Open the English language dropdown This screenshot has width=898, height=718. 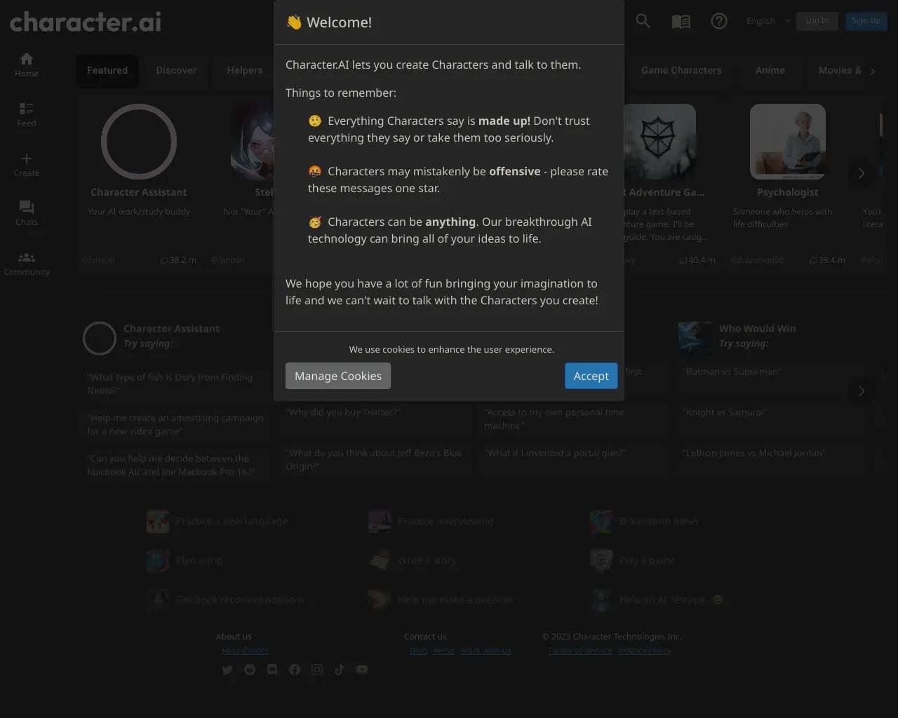pos(765,21)
